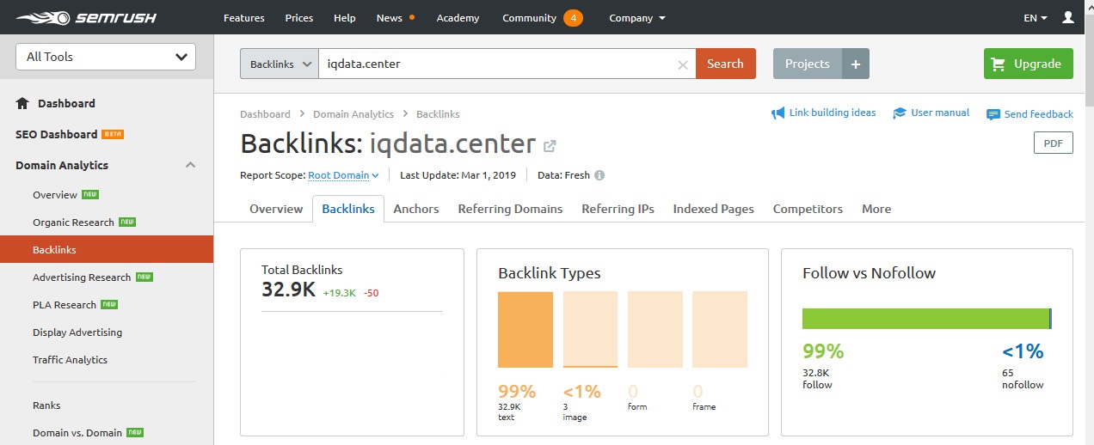Screen dimensions: 1094x445
Task: Select Backlinks in the sidebar
Action: tap(107, 250)
